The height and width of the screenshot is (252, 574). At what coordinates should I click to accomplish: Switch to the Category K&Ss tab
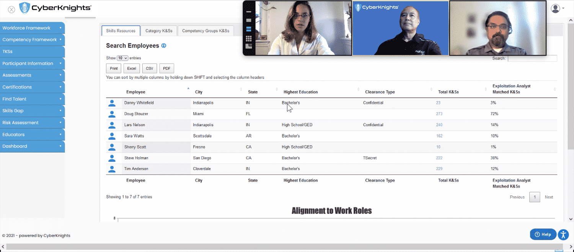pyautogui.click(x=159, y=31)
